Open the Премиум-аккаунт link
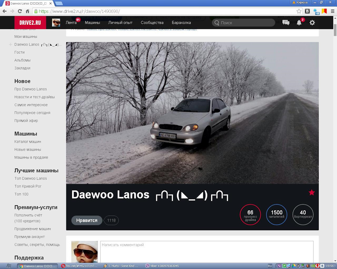 tap(29, 237)
